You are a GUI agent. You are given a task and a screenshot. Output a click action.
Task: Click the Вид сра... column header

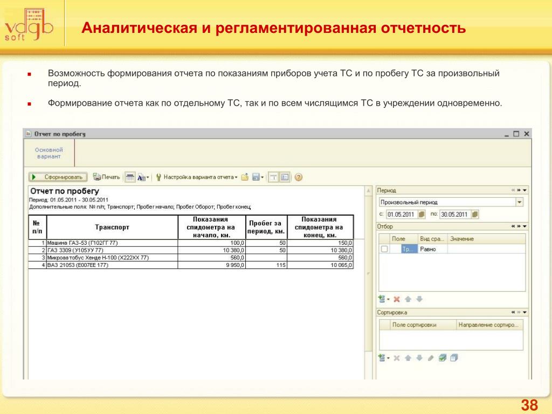[432, 239]
